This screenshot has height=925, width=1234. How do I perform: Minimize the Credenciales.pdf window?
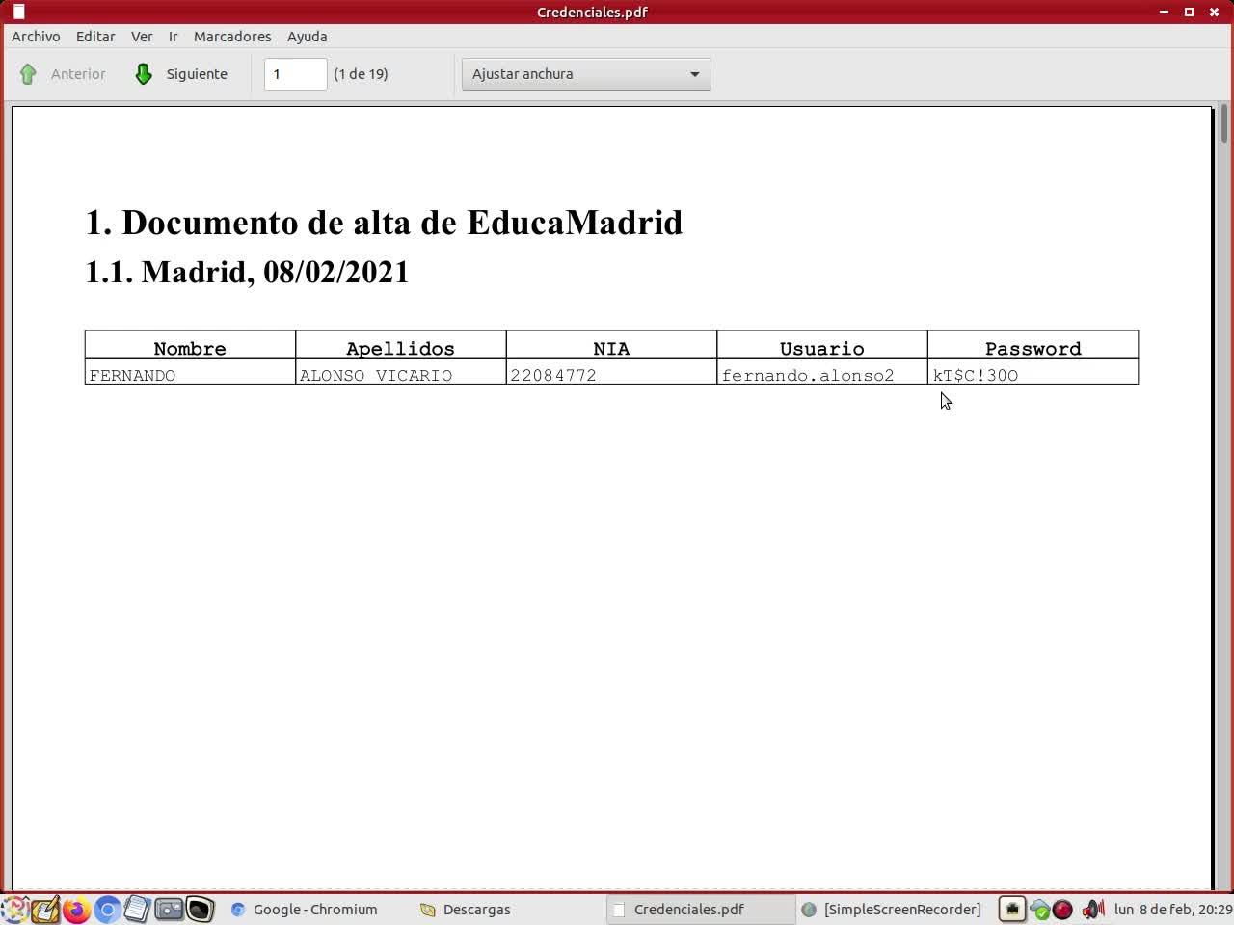(1164, 12)
